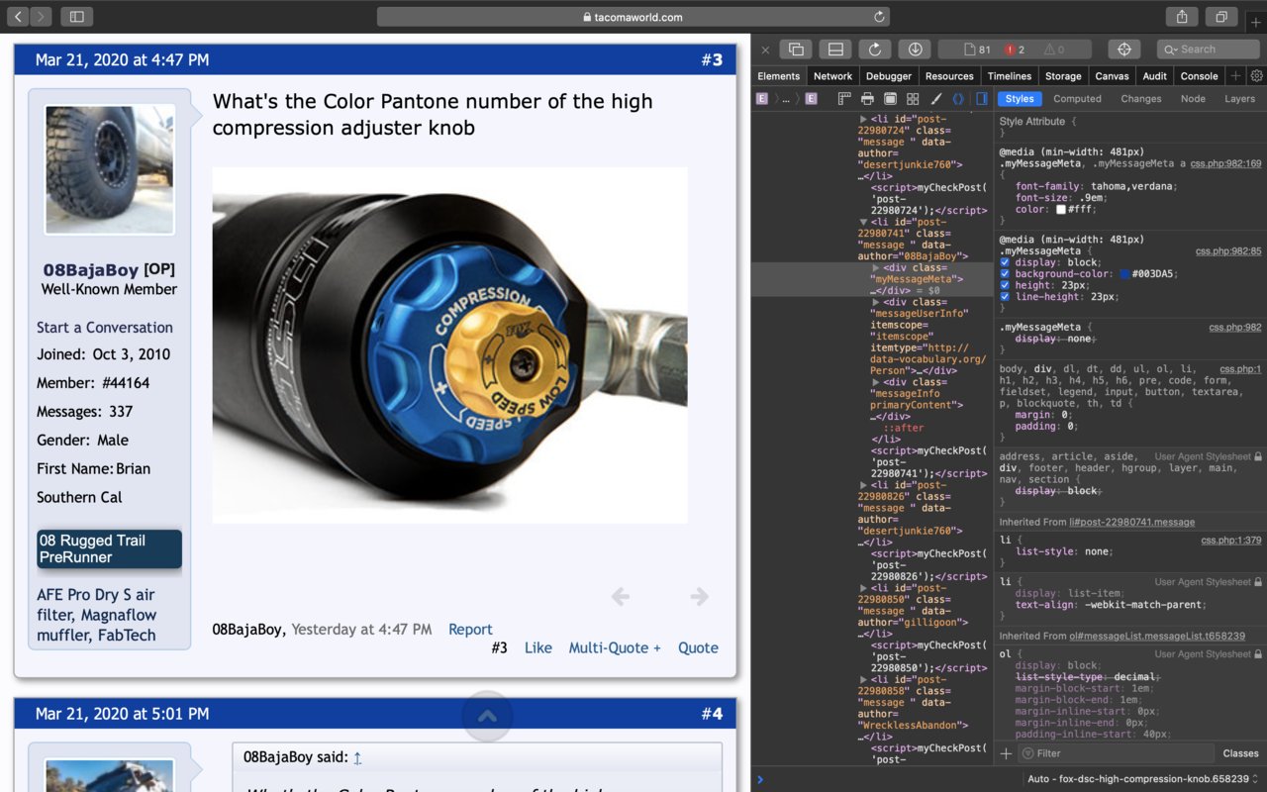This screenshot has width=1267, height=792.
Task: Collapse li node for post-22980741
Action: point(863,222)
